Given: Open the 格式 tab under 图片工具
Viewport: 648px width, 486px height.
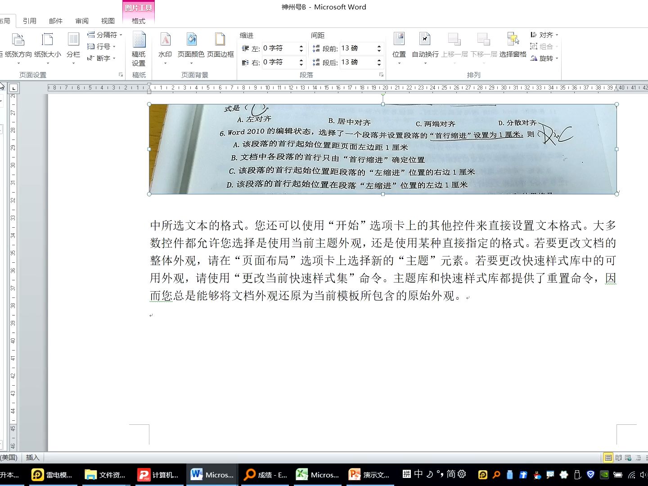Looking at the screenshot, I should click(x=139, y=21).
